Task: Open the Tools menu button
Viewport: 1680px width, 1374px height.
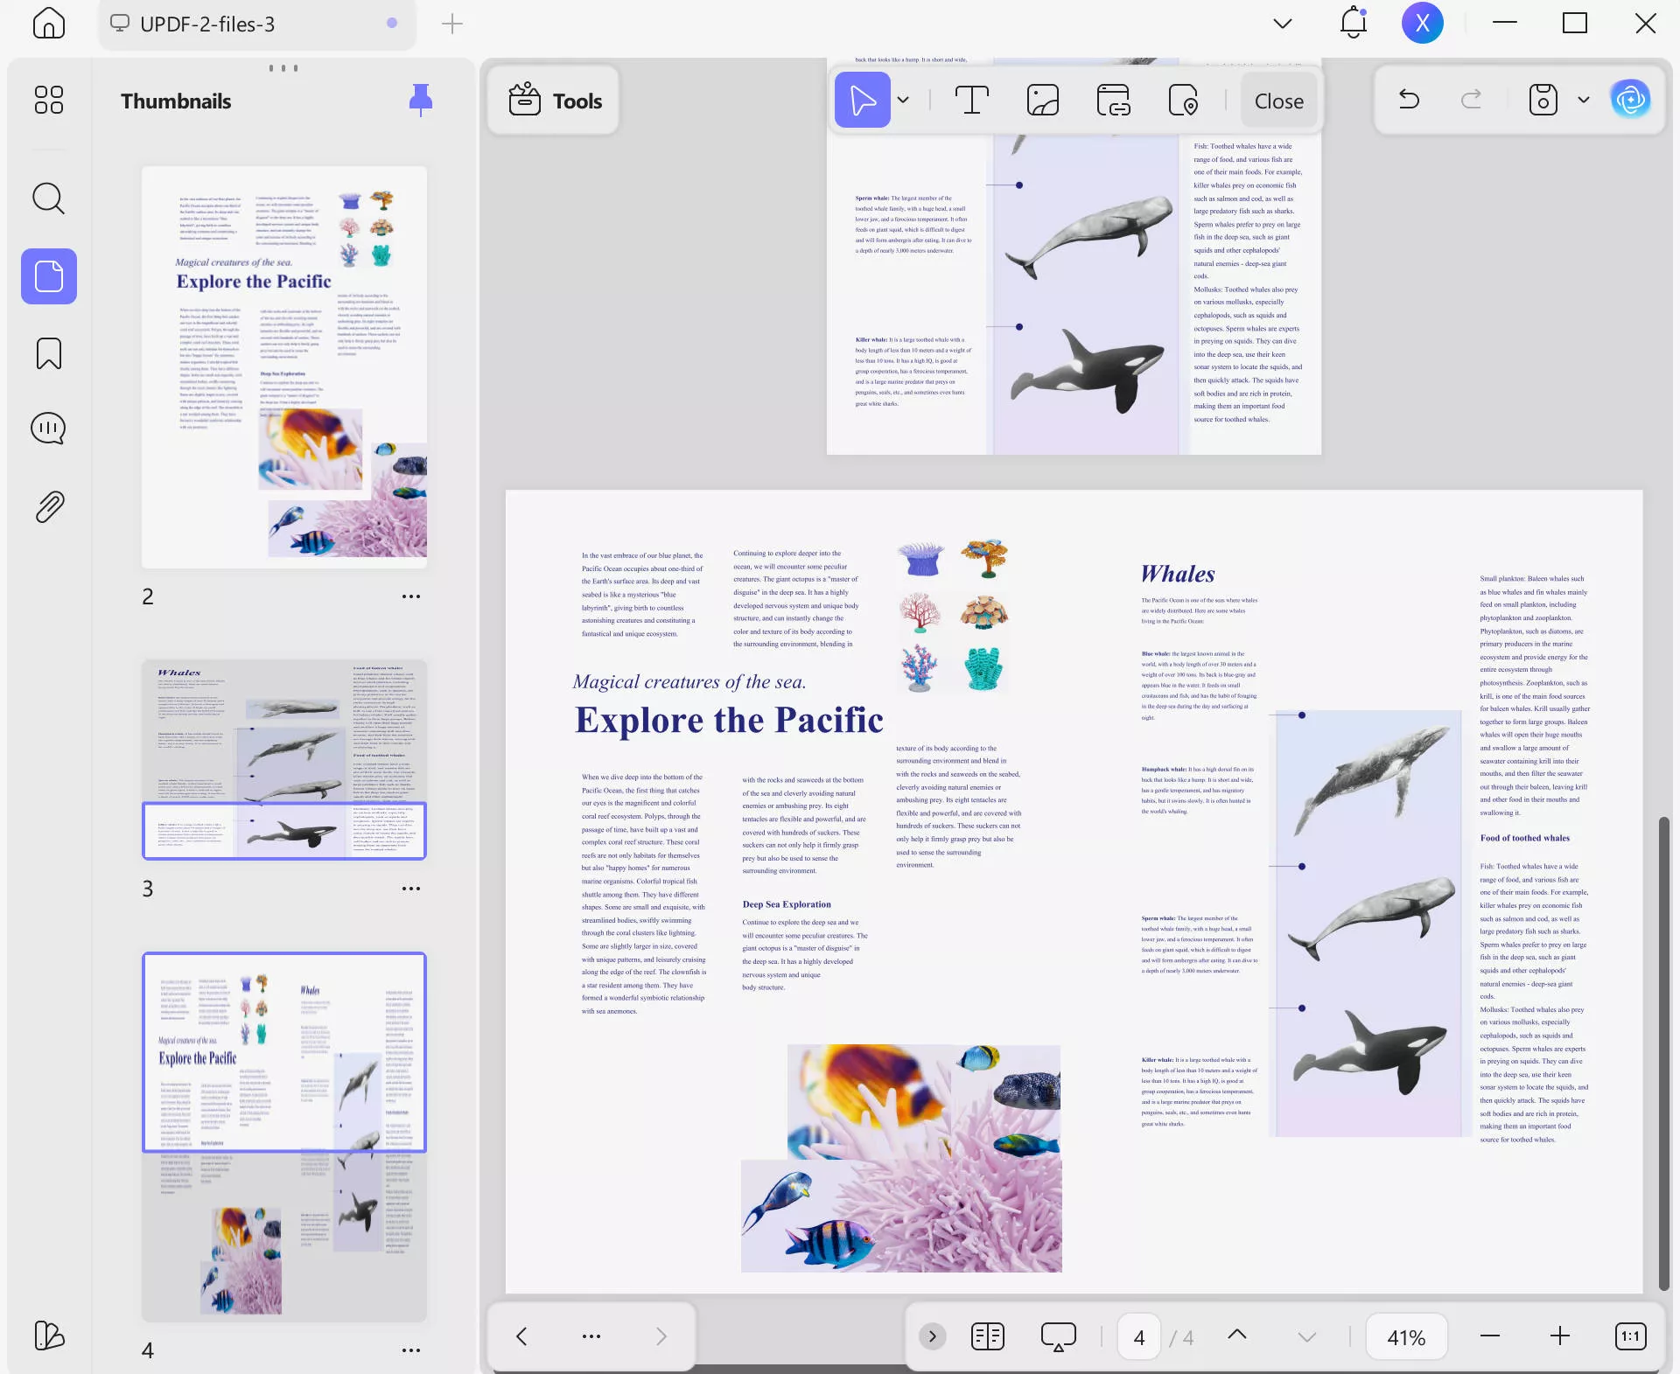Action: (x=555, y=101)
